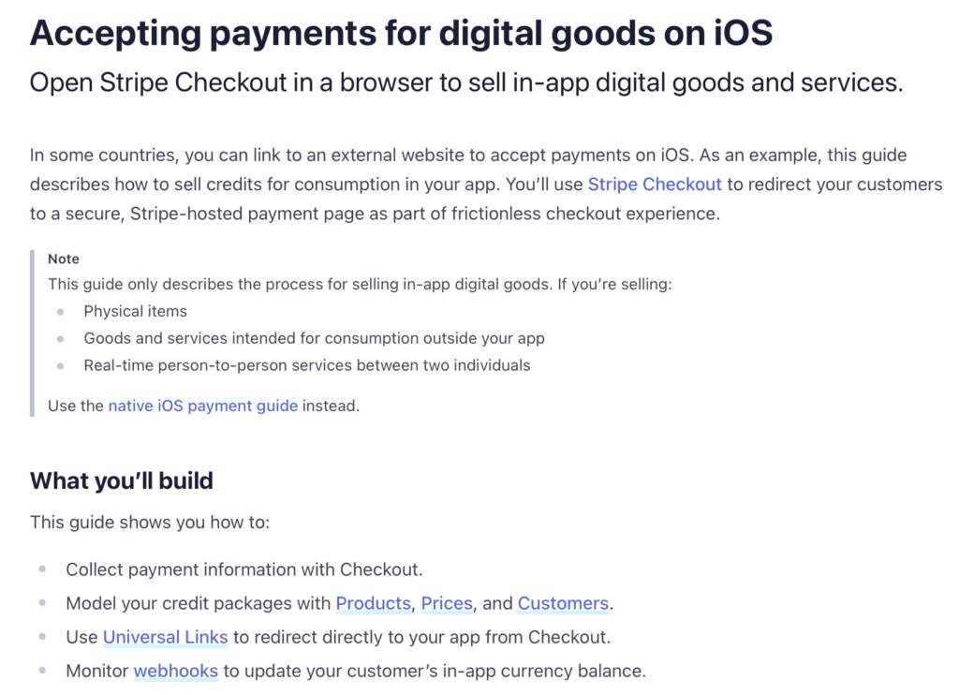Select the 'Physical items' list entry

135,311
